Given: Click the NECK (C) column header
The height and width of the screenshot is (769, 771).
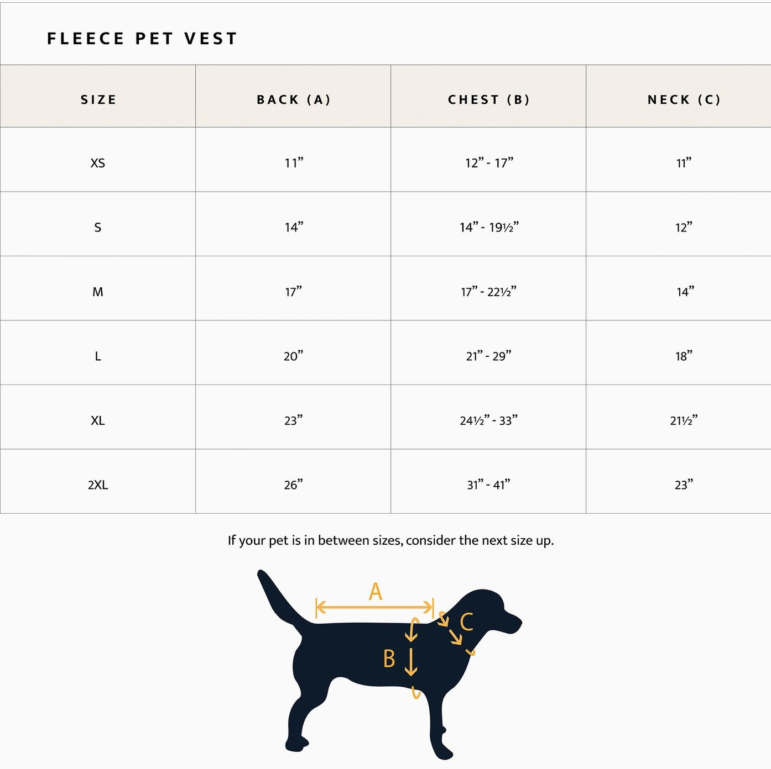Looking at the screenshot, I should pos(684,99).
